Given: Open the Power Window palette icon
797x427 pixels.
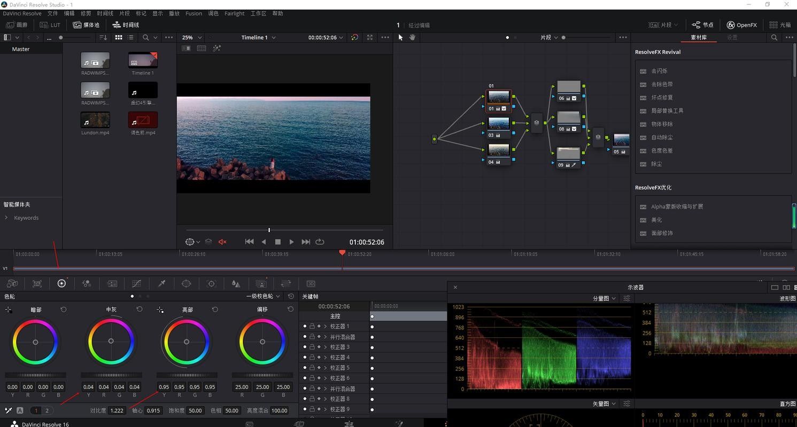Looking at the screenshot, I should (x=186, y=283).
